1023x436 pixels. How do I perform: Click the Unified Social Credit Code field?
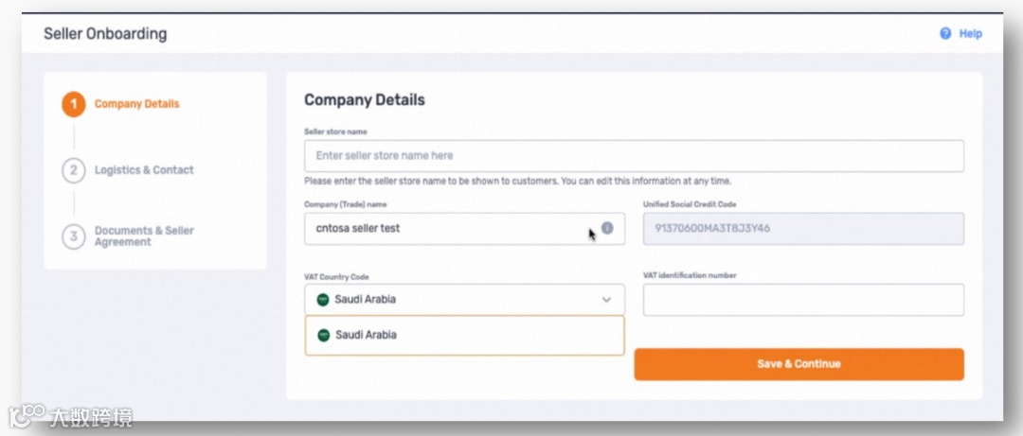pyautogui.click(x=803, y=228)
